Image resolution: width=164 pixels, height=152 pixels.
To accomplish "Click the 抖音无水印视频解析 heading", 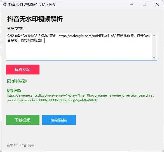I will point(35,19).
